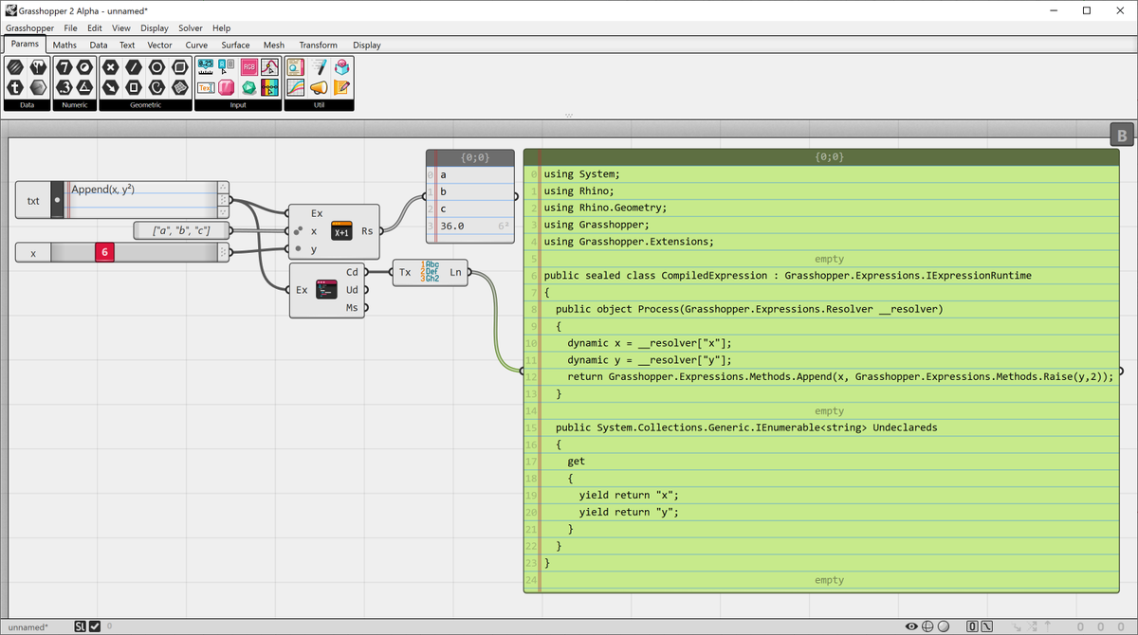Click the script editor component icon
Viewport: 1138px width, 635px height.
coord(327,289)
